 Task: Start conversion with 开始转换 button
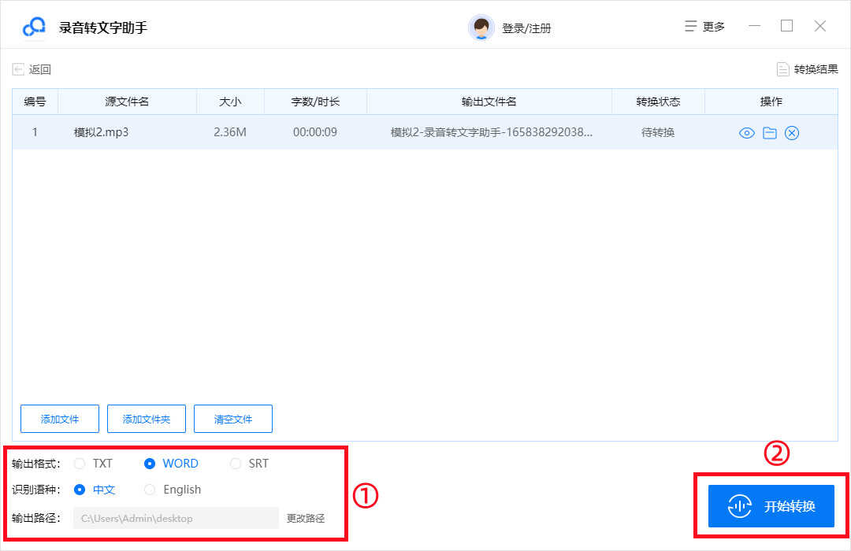771,506
